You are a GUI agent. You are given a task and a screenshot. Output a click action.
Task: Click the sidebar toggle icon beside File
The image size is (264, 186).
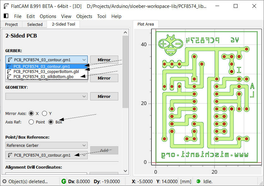coord(6,16)
